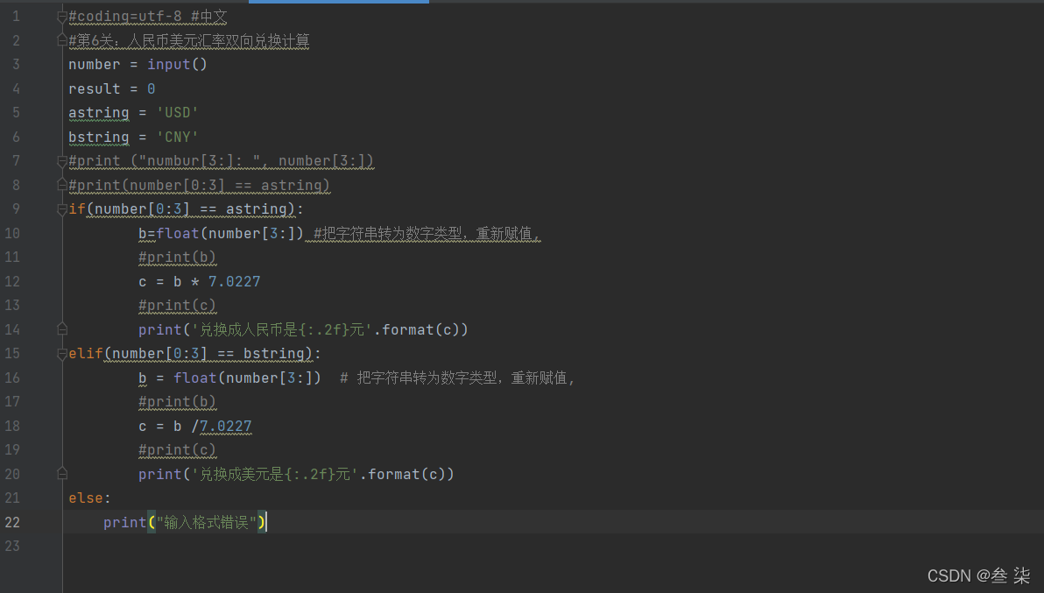Click '#print(number[0:3] == astring)' comment

pyautogui.click(x=199, y=186)
